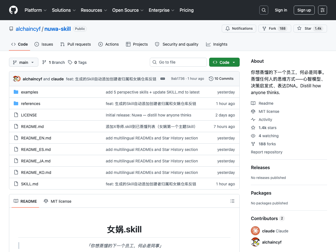Click the 10 Commits history icon
This screenshot has width=336, height=252.
tap(211, 79)
